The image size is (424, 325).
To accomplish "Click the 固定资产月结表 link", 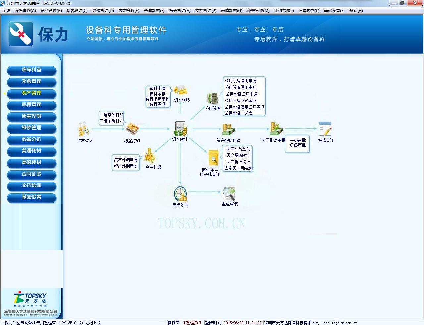I will click(238, 168).
